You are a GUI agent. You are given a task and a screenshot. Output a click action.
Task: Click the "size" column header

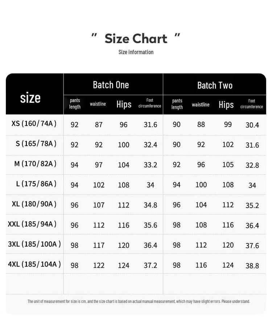point(30,97)
